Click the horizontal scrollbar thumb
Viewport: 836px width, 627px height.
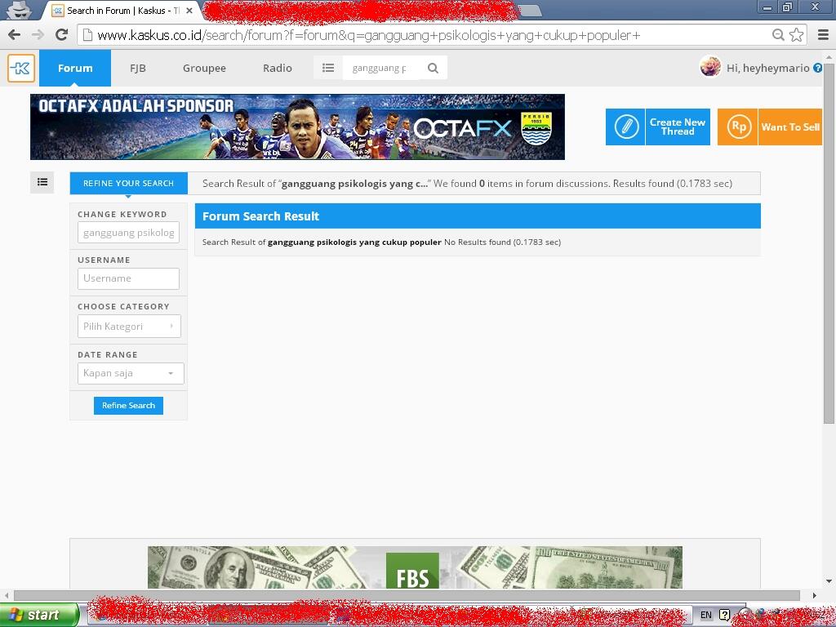(x=407, y=595)
